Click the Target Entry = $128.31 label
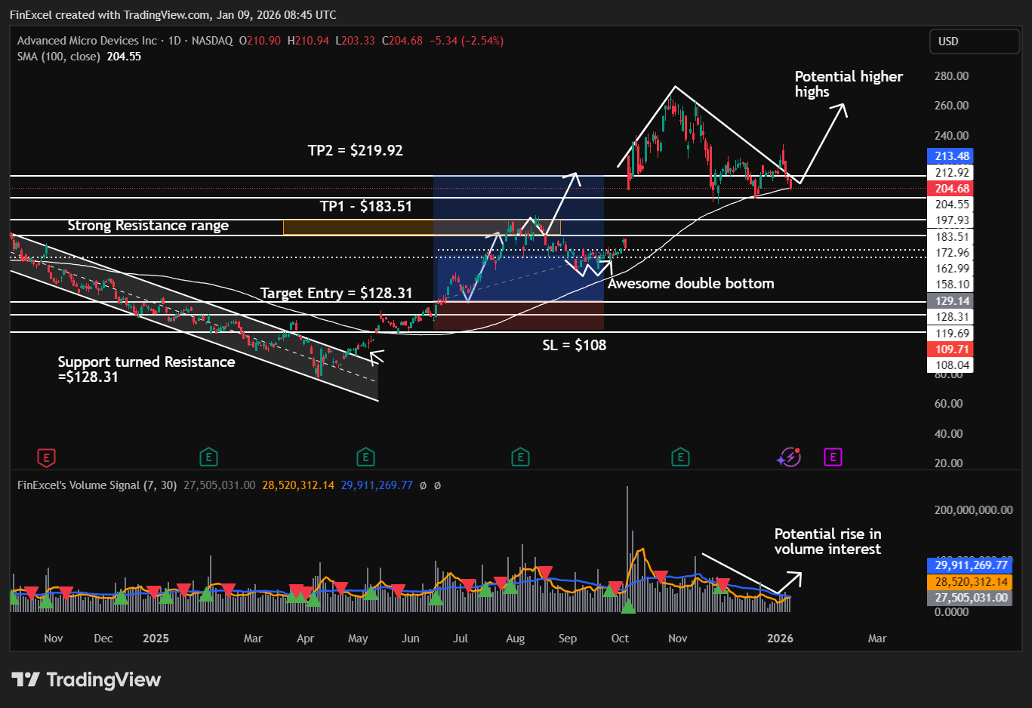This screenshot has width=1032, height=708. pos(336,293)
